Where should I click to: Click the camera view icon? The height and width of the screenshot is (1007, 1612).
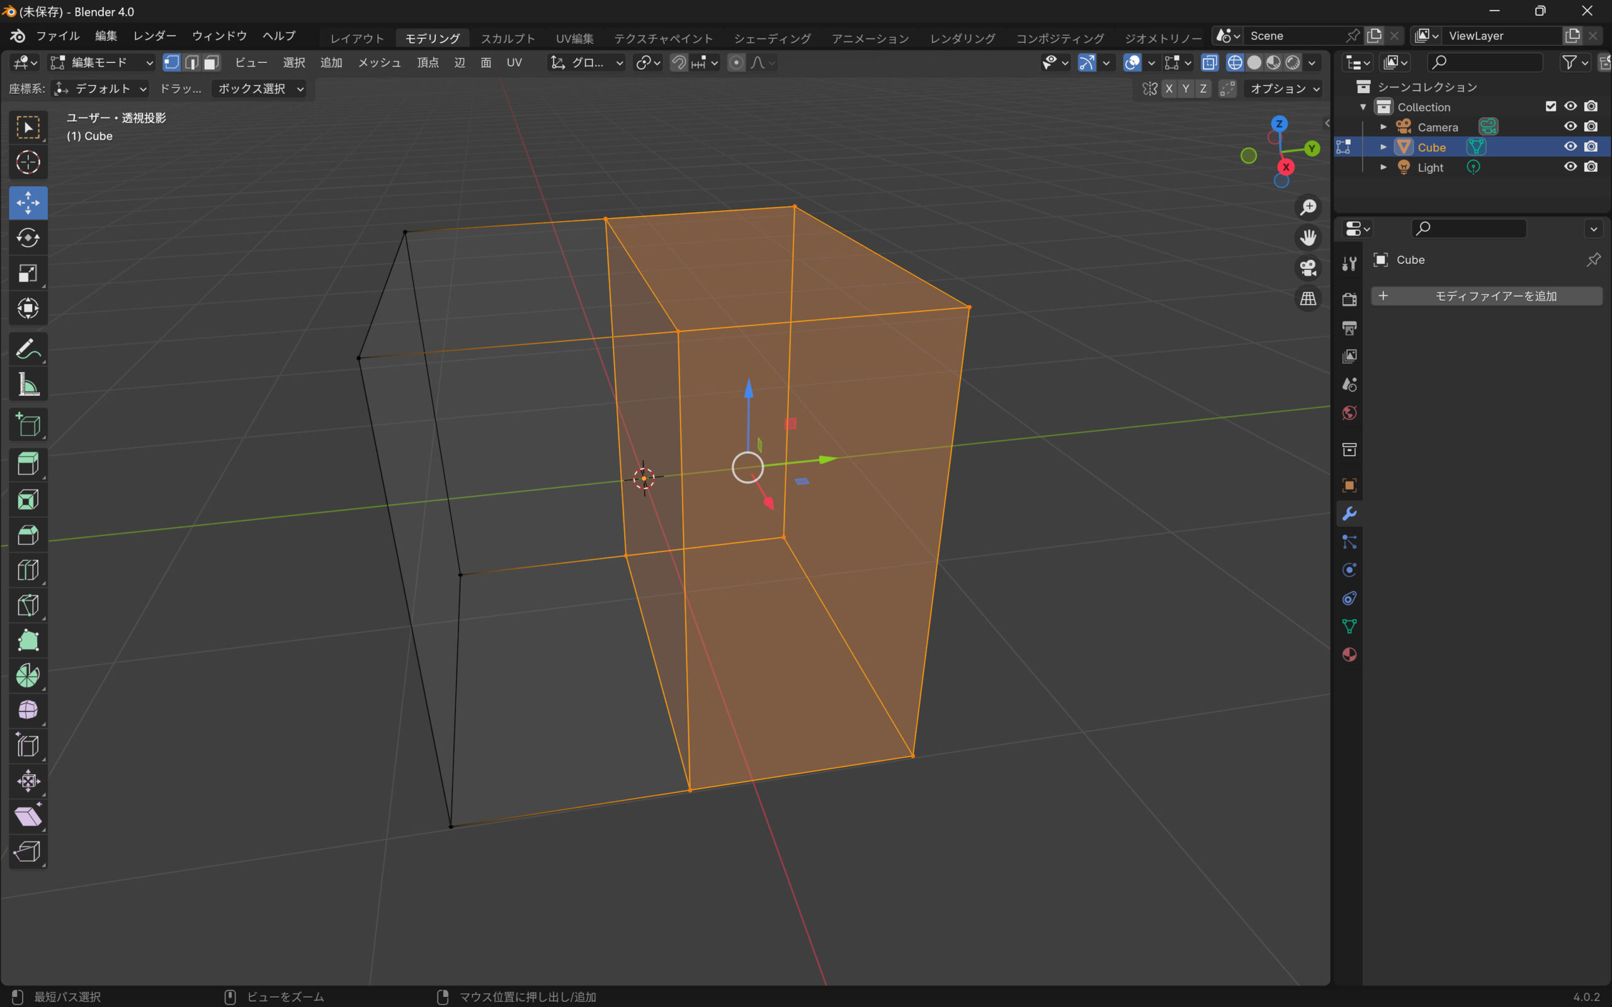(x=1308, y=267)
